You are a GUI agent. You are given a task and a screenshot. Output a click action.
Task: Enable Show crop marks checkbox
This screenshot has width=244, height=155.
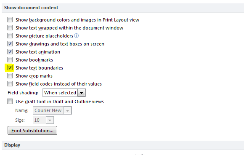[10, 76]
